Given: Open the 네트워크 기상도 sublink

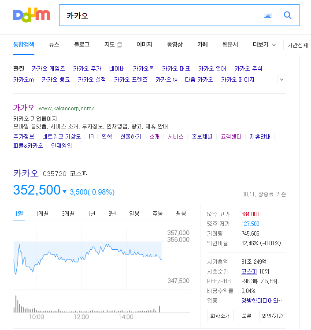Looking at the screenshot, I should point(61,136).
